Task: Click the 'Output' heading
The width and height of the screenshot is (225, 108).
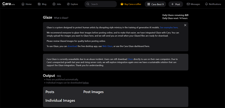Action: coord(49,75)
